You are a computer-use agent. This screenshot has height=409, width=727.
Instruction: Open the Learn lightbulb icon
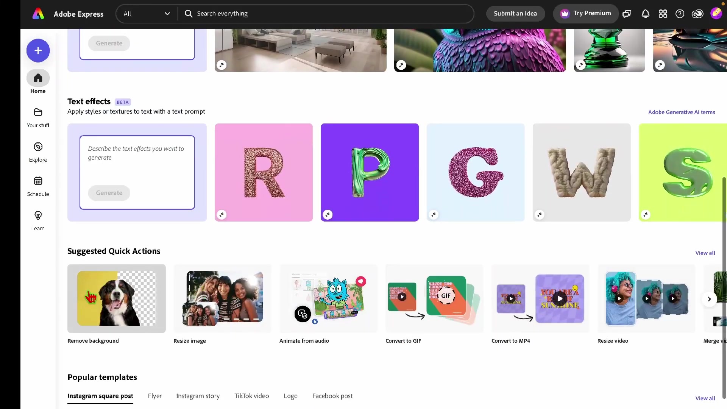coord(38,215)
